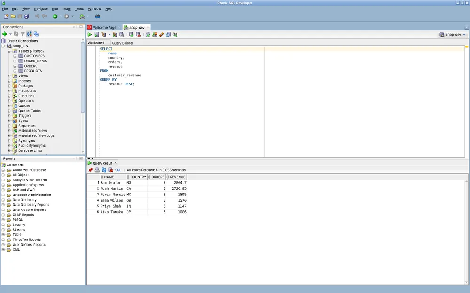This screenshot has height=293, width=470.
Task: Click inside the SQL editor on customer_revenue
Action: coord(125,75)
